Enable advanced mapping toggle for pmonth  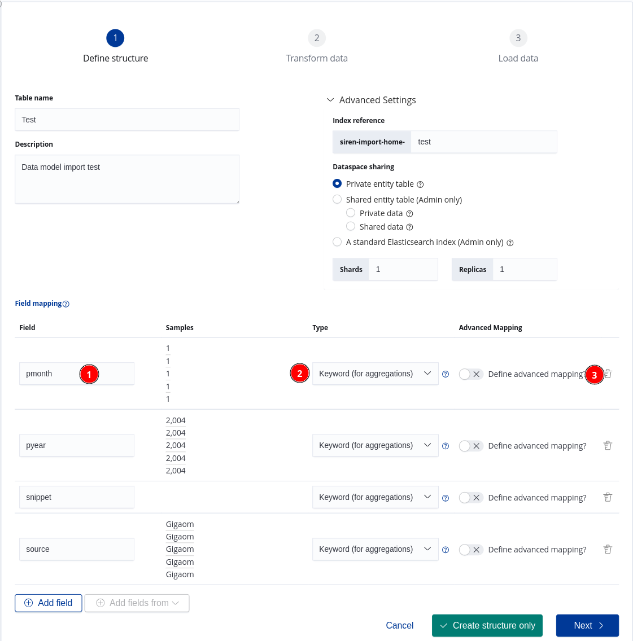click(470, 374)
